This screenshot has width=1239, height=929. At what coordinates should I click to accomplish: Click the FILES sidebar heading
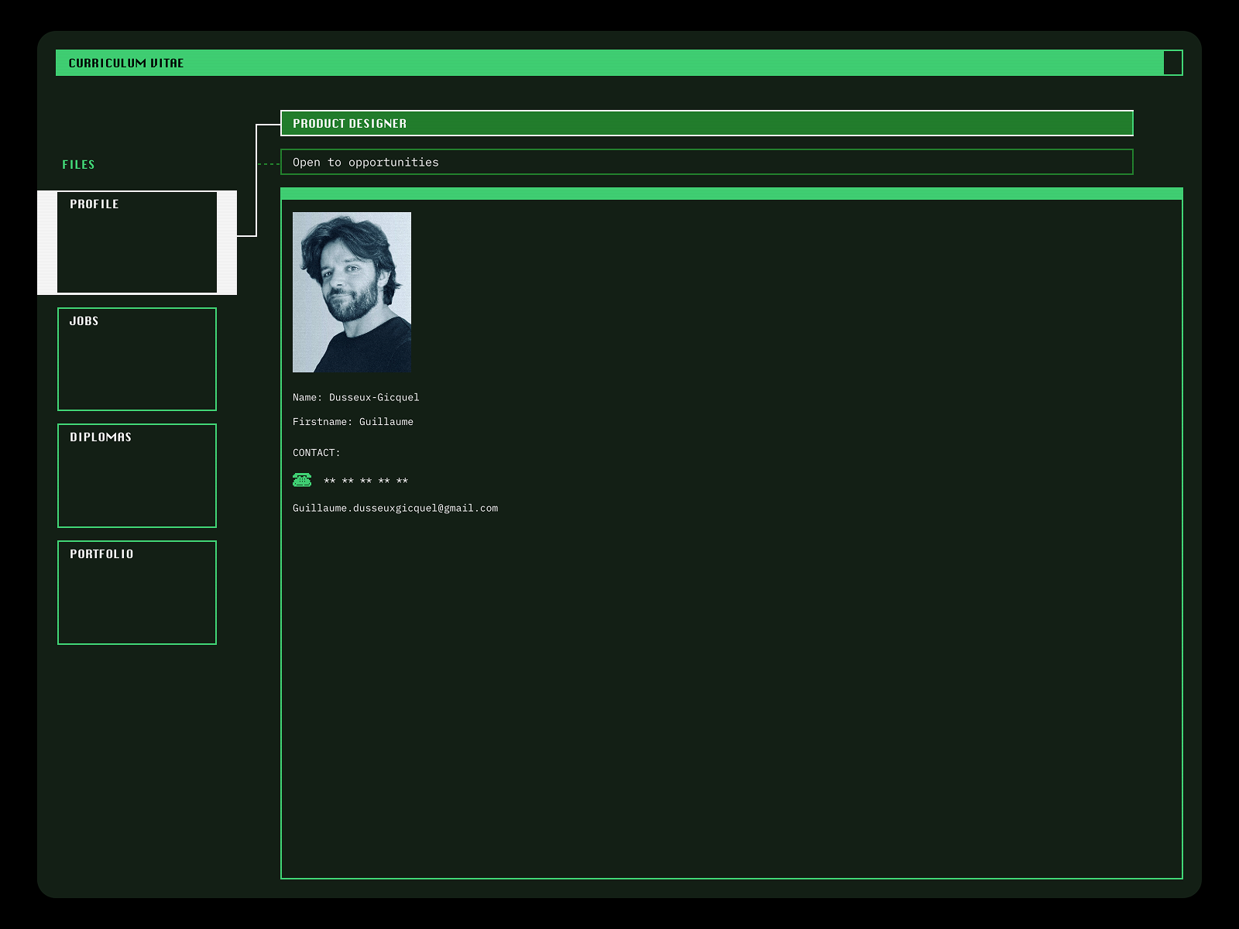tap(78, 164)
